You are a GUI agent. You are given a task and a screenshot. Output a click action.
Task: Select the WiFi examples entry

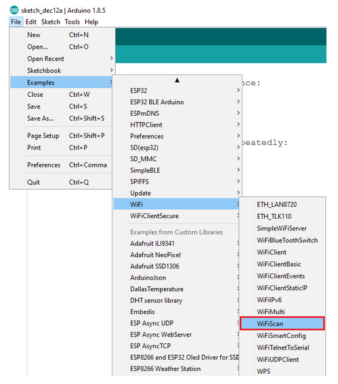point(176,205)
